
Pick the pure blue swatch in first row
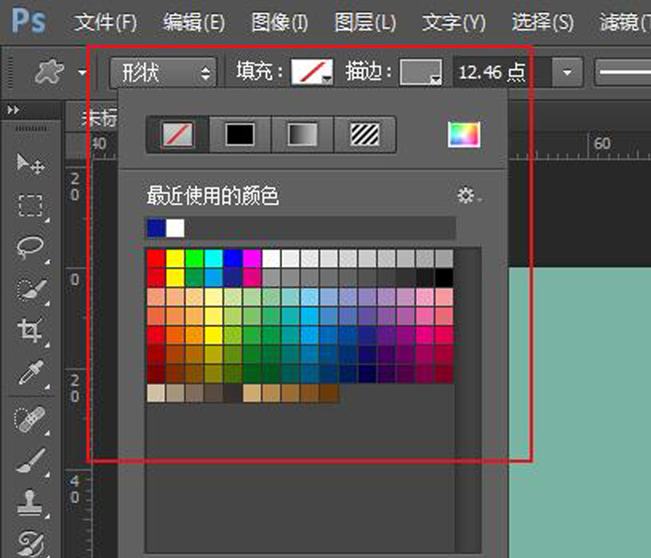(x=233, y=258)
